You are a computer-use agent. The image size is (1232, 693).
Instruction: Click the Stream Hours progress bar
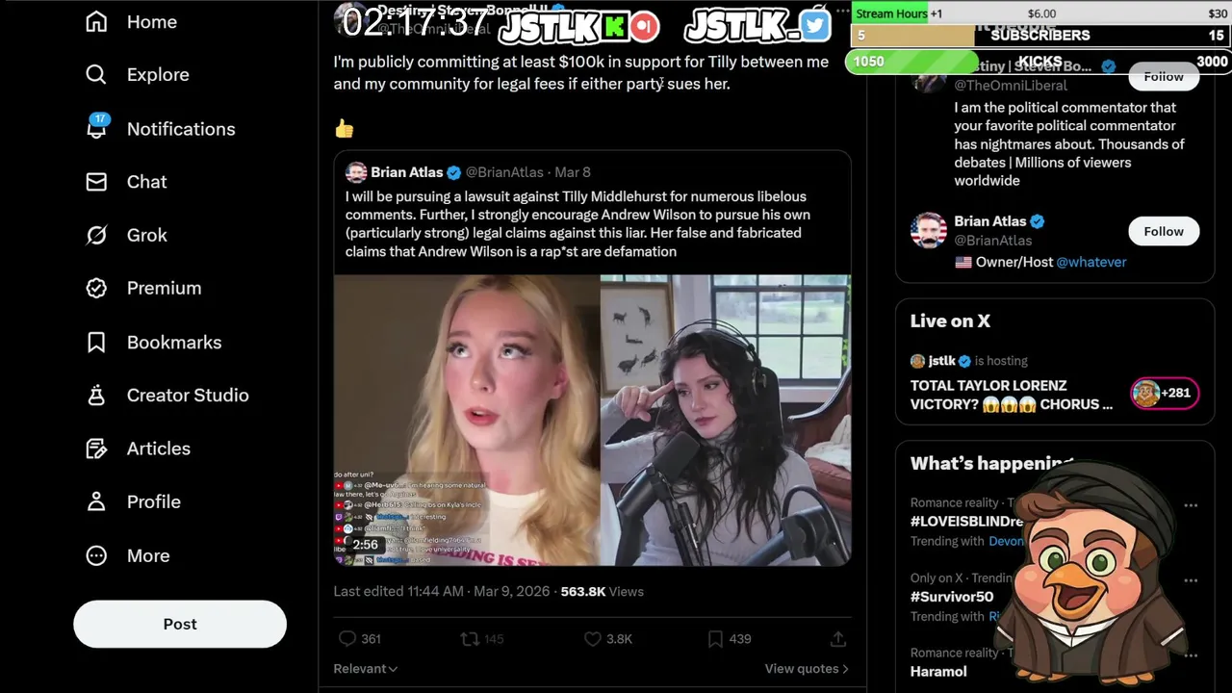[1040, 13]
